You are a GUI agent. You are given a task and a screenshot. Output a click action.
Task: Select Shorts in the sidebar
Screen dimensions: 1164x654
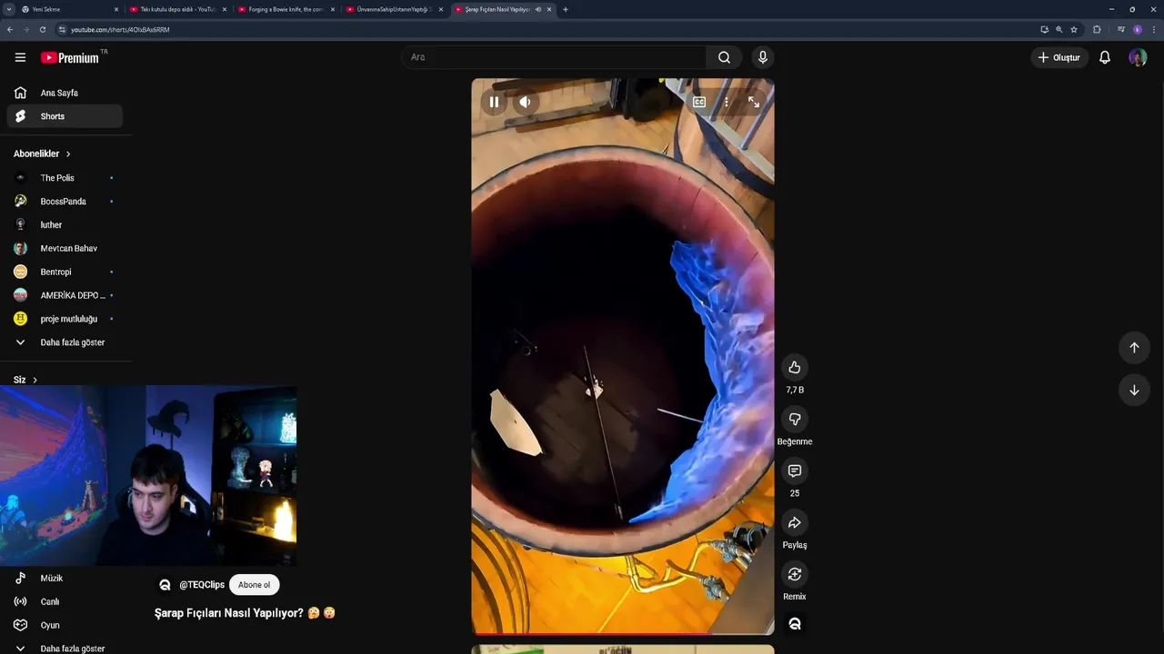pyautogui.click(x=65, y=116)
